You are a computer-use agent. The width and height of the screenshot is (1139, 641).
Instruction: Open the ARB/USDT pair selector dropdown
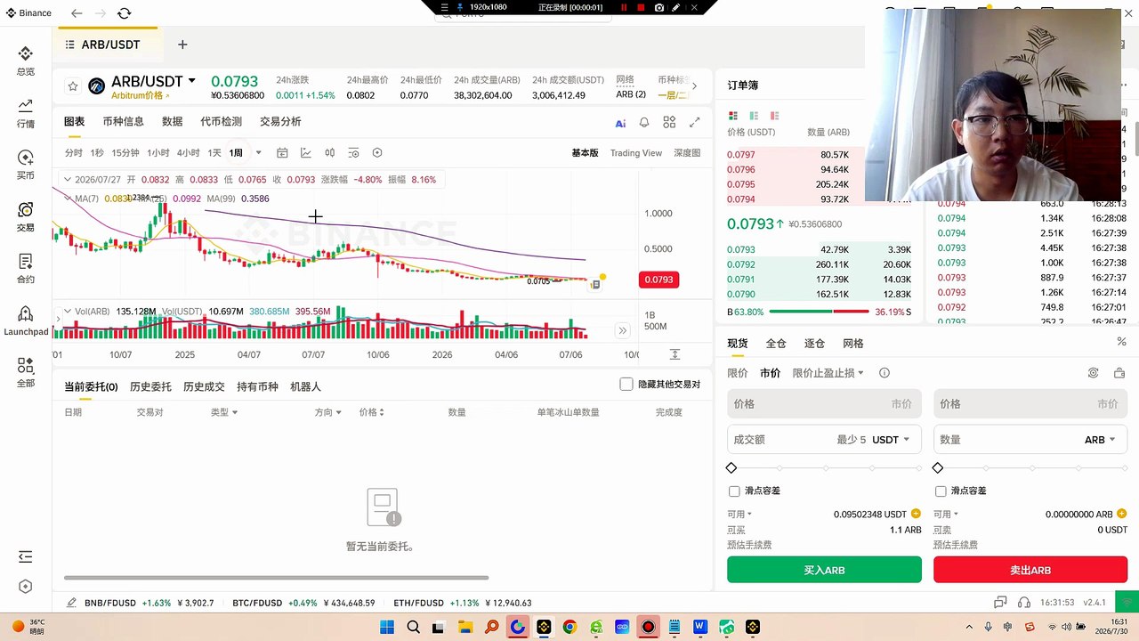point(191,81)
